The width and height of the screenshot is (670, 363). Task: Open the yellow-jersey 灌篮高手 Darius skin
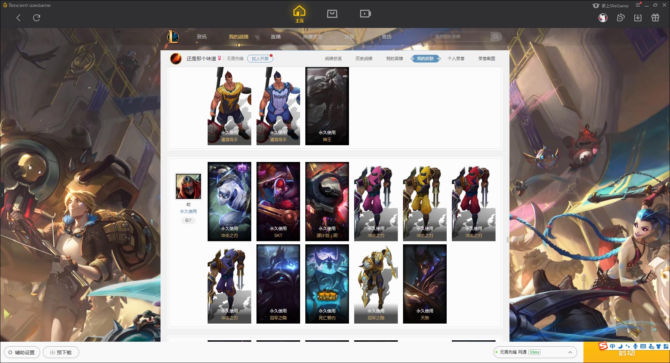[x=229, y=106]
